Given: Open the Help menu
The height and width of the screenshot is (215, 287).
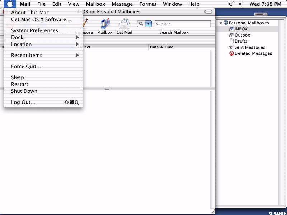Looking at the screenshot, I should [x=194, y=4].
